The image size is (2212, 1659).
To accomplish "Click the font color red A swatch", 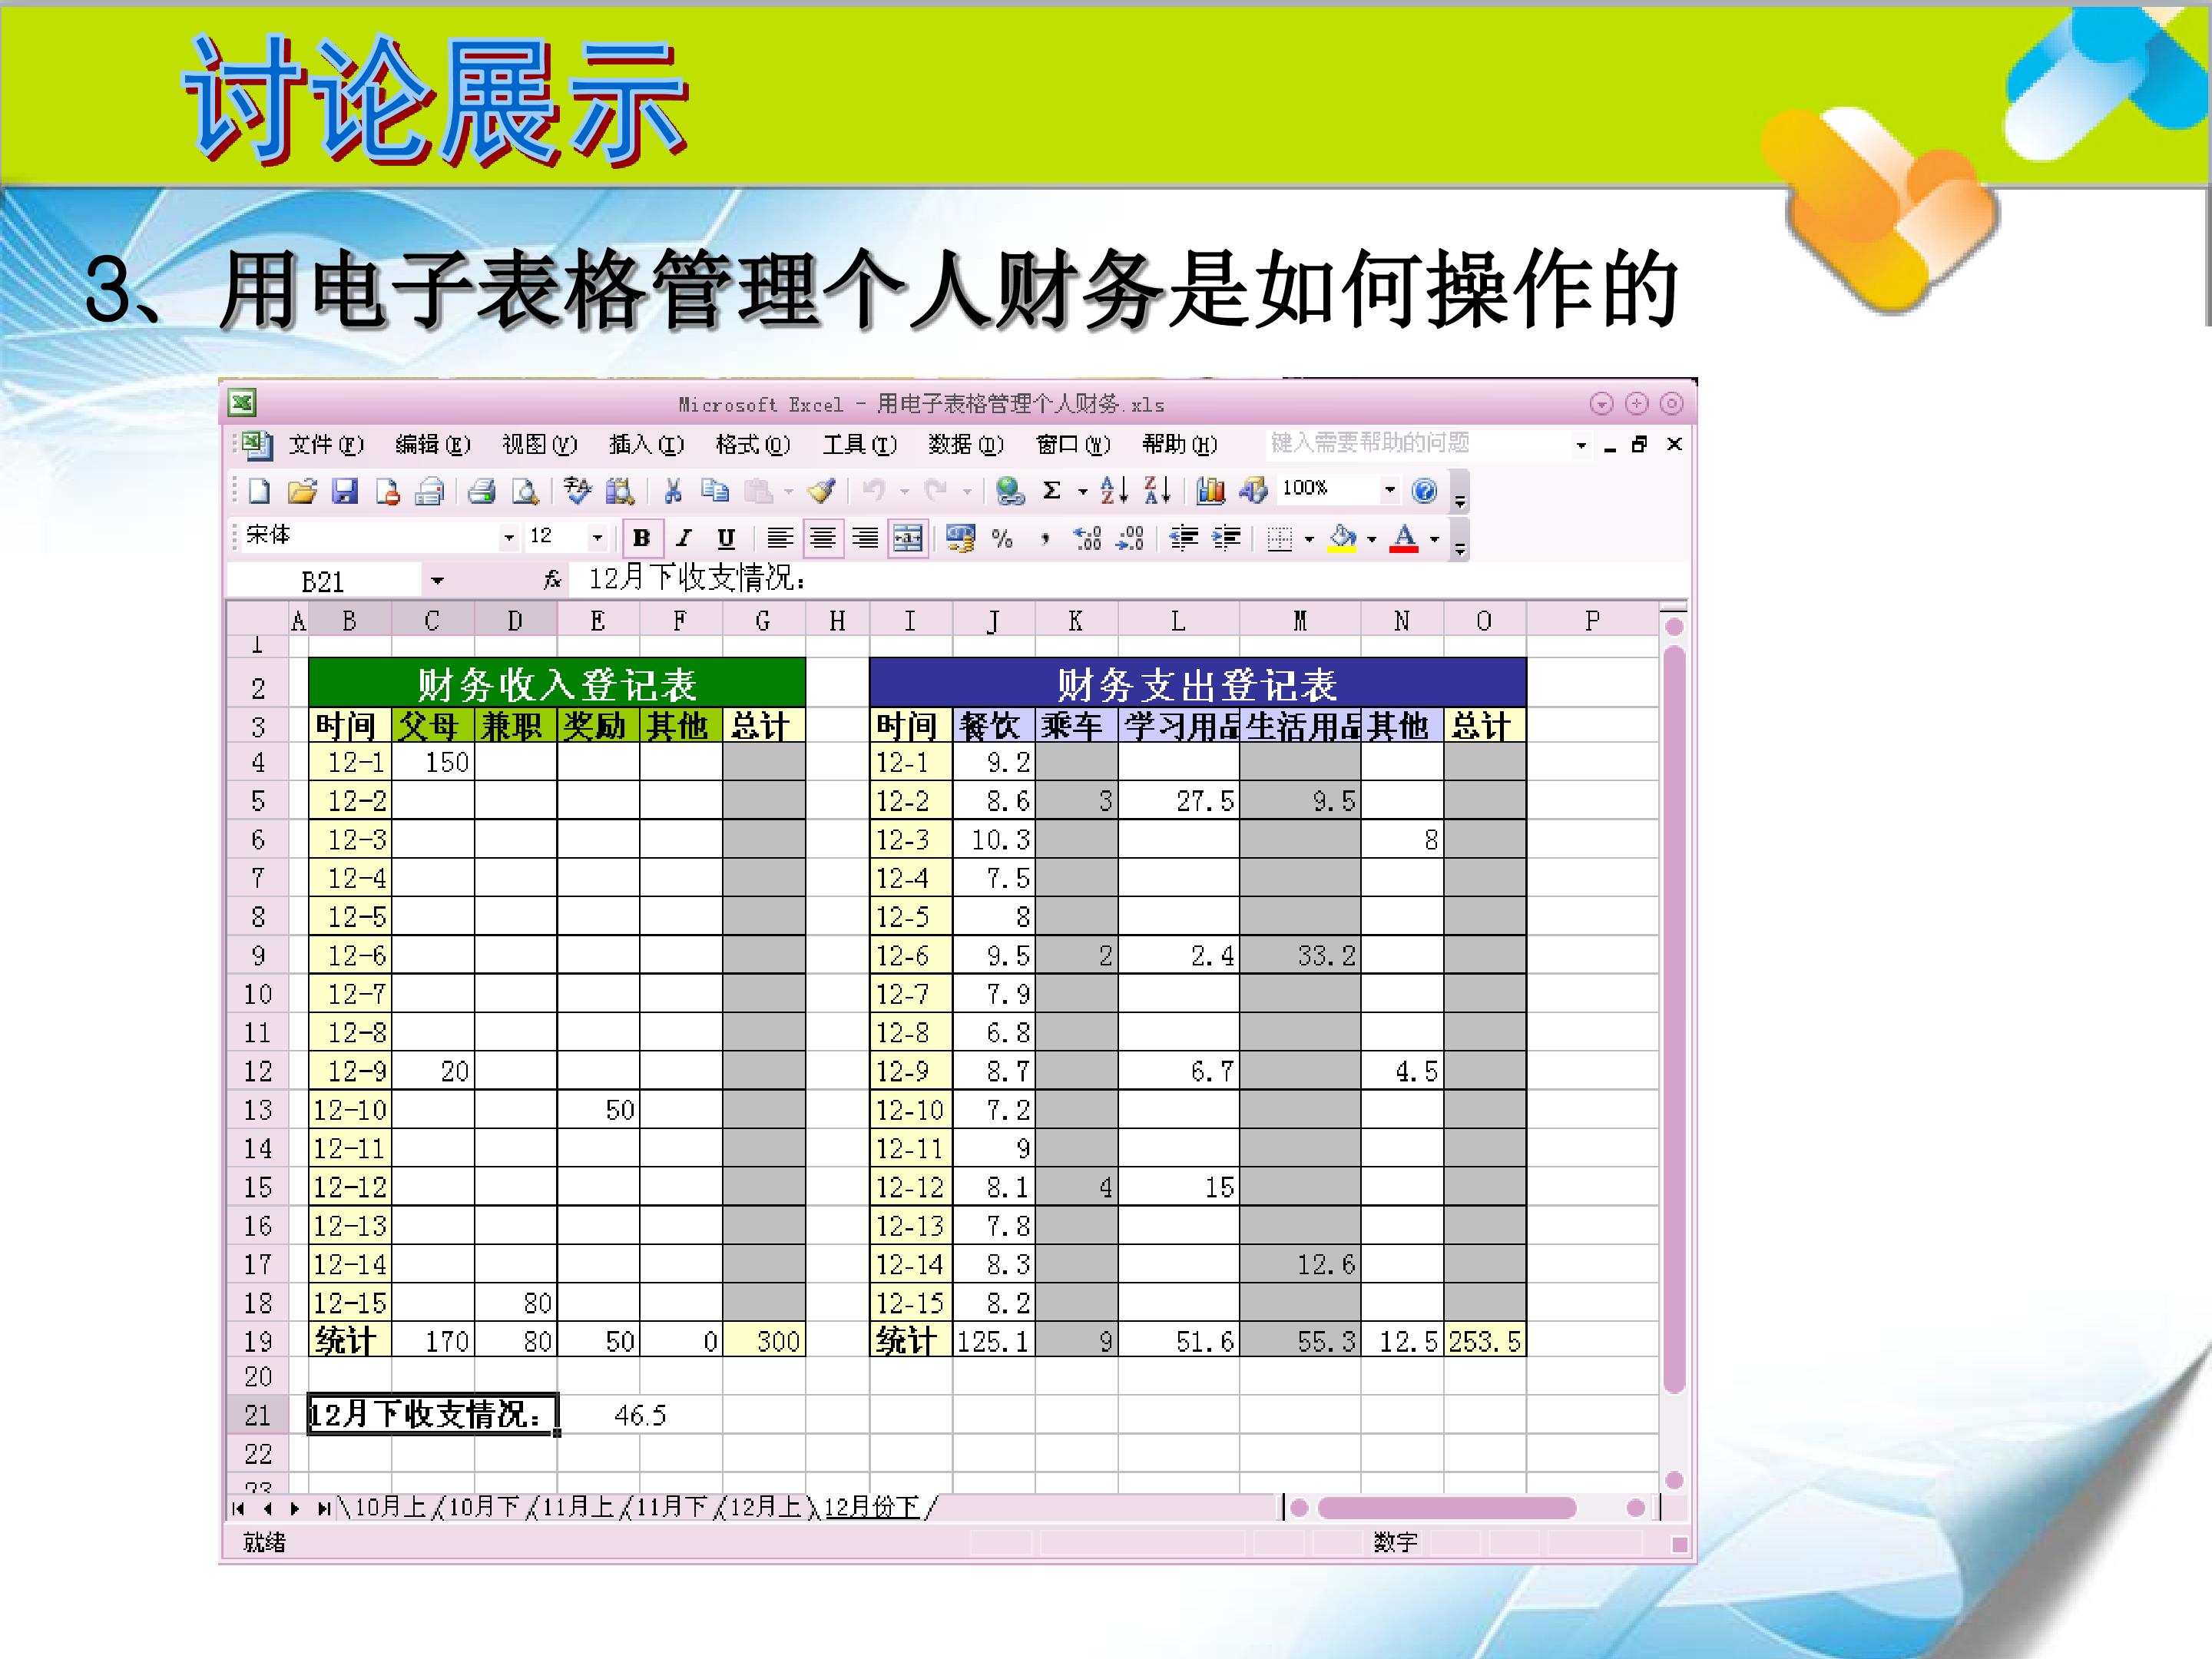I will tap(1404, 538).
